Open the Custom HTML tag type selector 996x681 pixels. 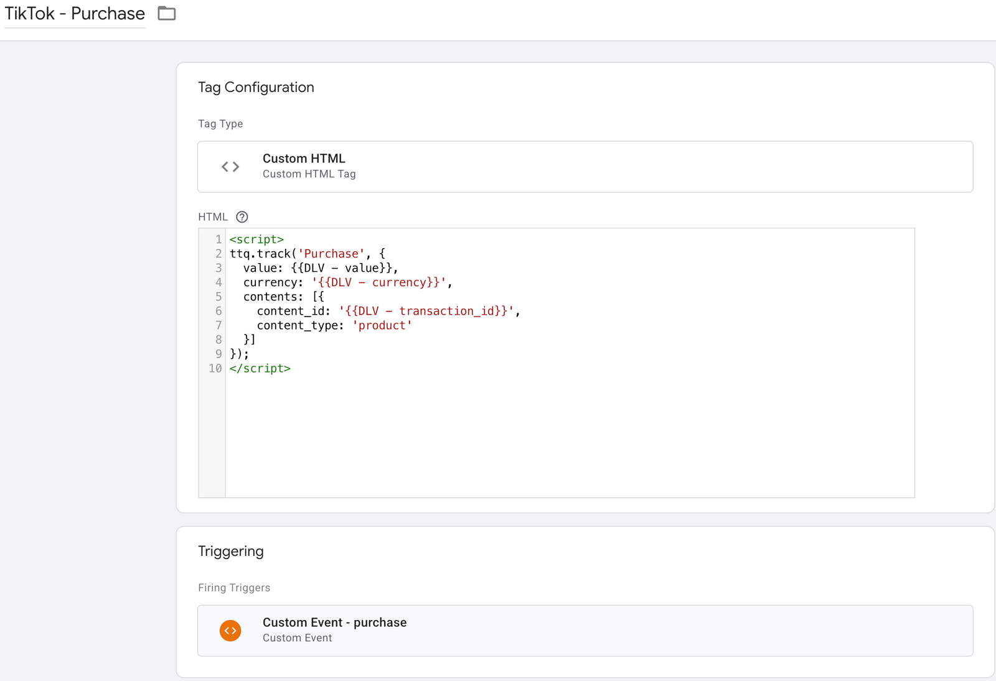[x=585, y=167]
